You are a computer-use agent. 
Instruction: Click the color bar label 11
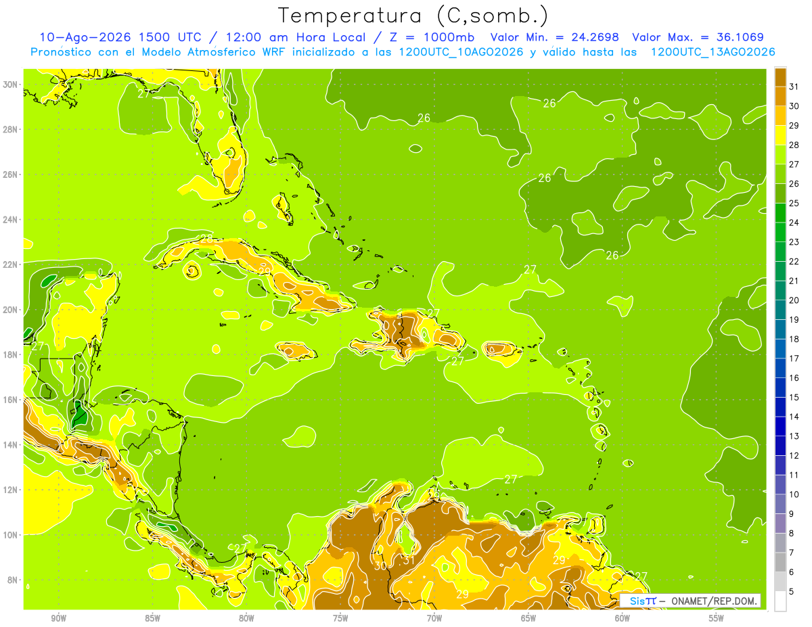[x=794, y=475]
